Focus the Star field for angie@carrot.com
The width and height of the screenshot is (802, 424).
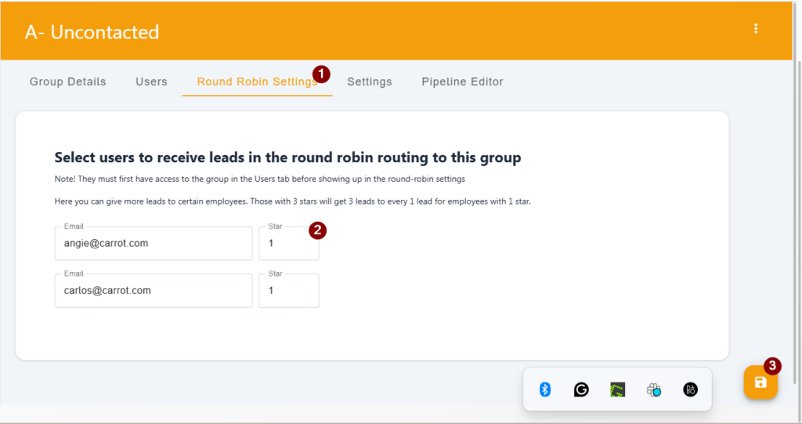[289, 243]
